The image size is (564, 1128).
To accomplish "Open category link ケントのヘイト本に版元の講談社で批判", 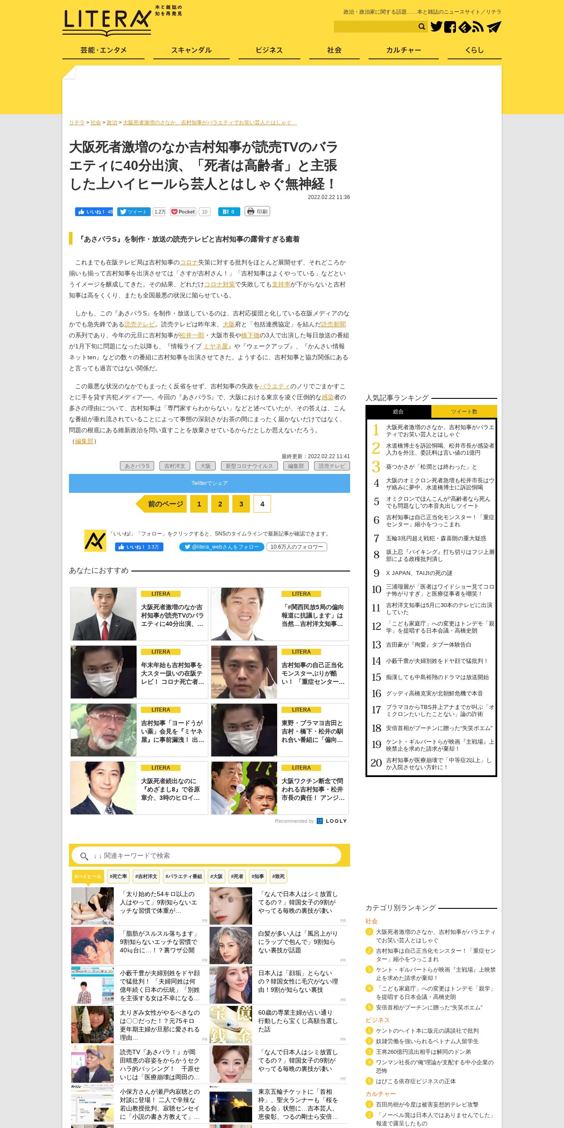I will [427, 1030].
